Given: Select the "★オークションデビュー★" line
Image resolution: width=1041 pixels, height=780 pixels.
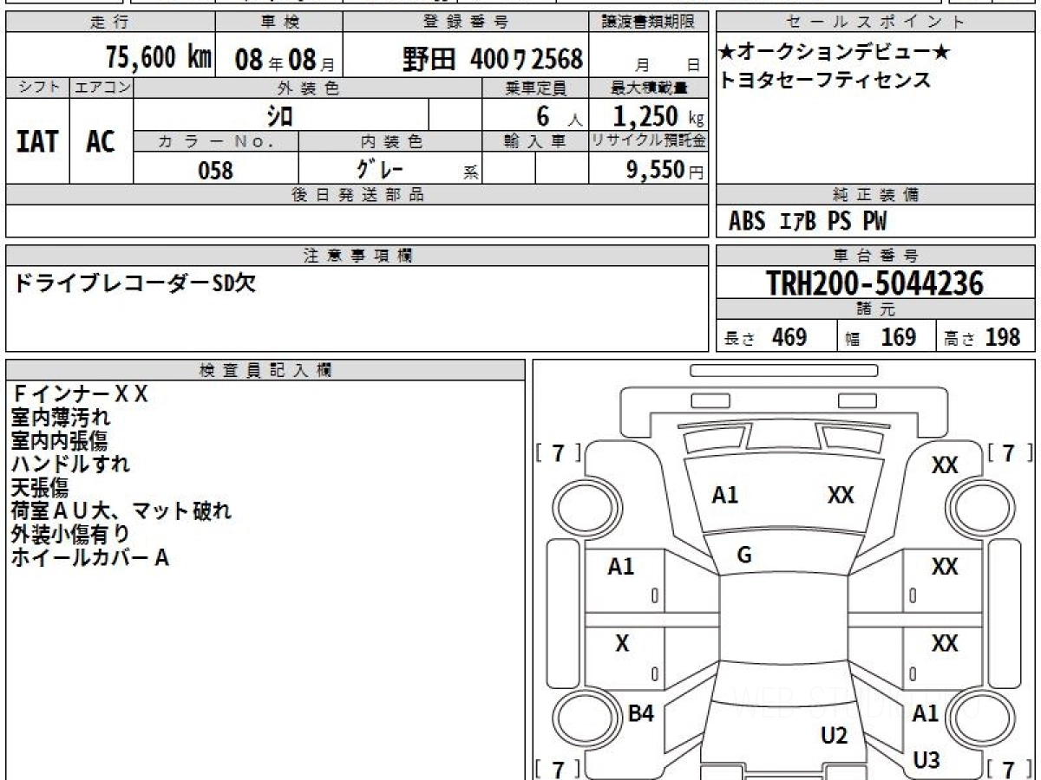Looking at the screenshot, I should [835, 54].
